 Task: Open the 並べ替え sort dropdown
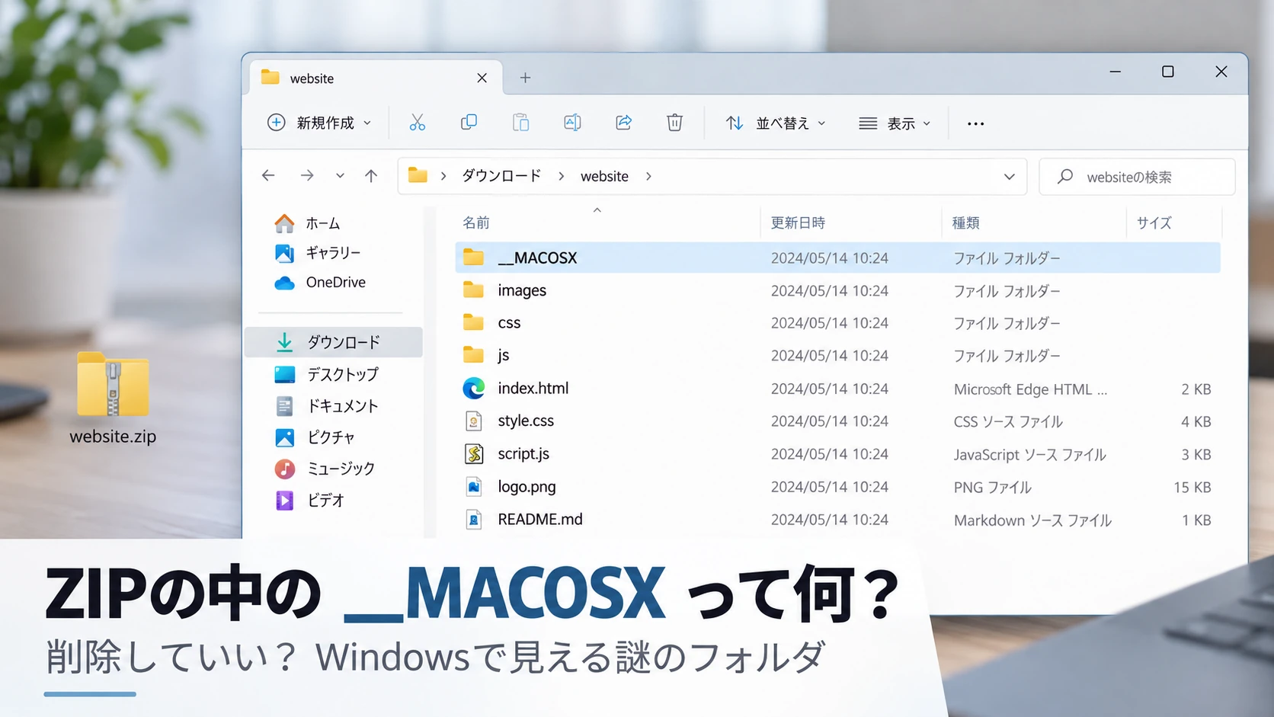coord(776,123)
